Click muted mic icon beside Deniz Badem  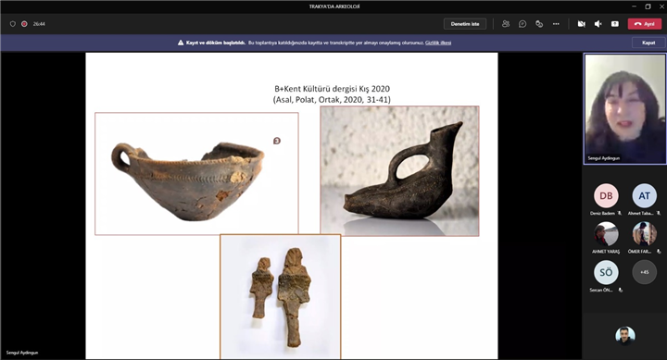pyautogui.click(x=620, y=213)
